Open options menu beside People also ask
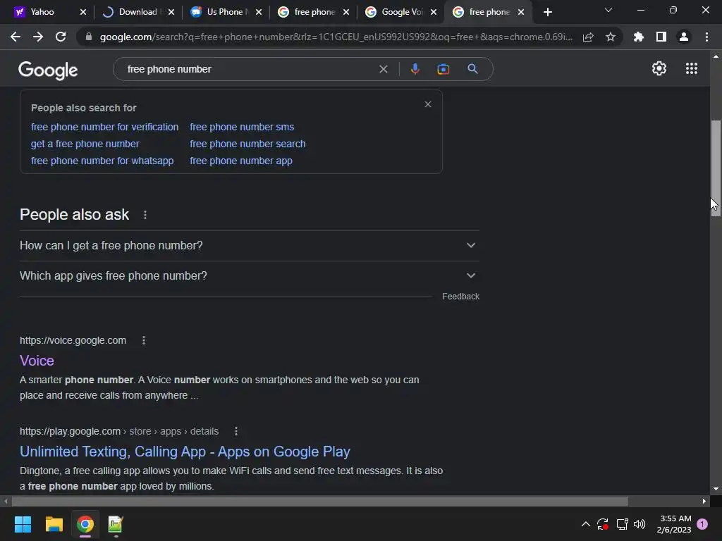The height and width of the screenshot is (541, 722). click(x=145, y=215)
